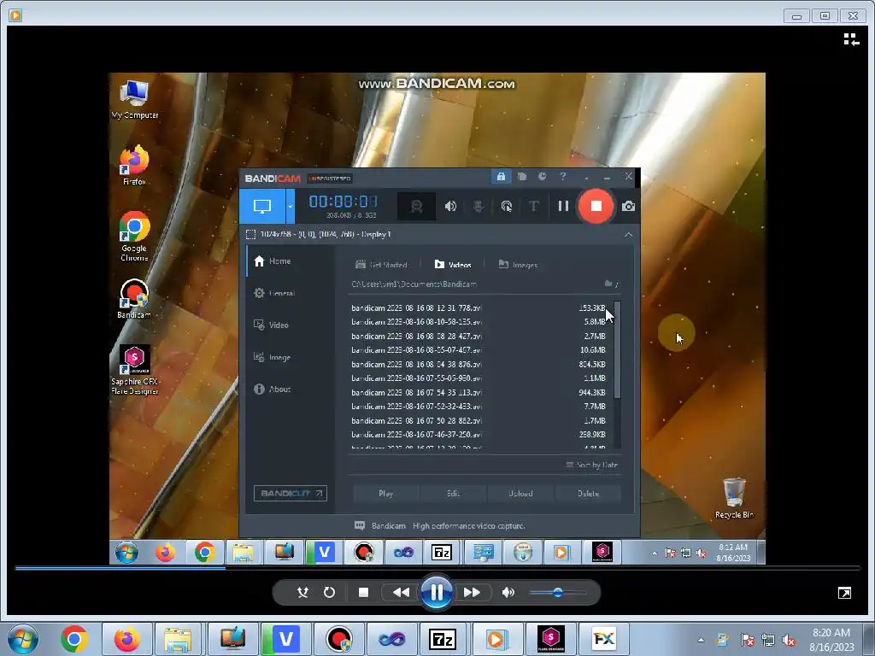Click the Media Player volume slider
The image size is (875, 656).
coord(557,593)
